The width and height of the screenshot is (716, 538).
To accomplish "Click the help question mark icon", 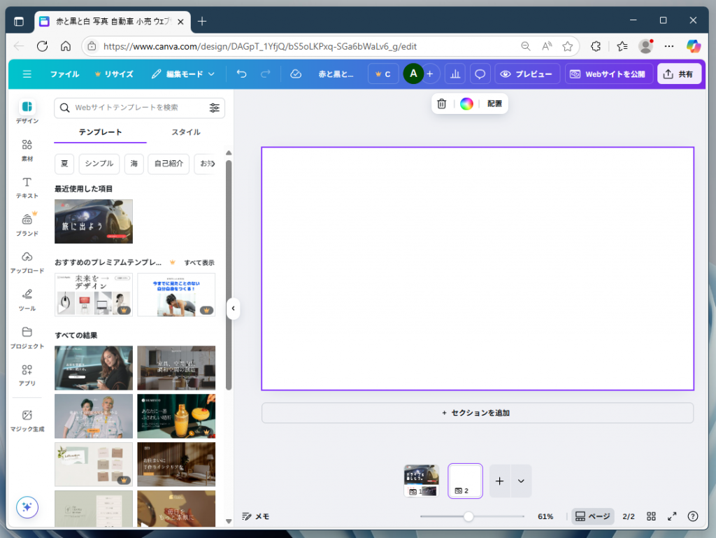I will point(693,516).
